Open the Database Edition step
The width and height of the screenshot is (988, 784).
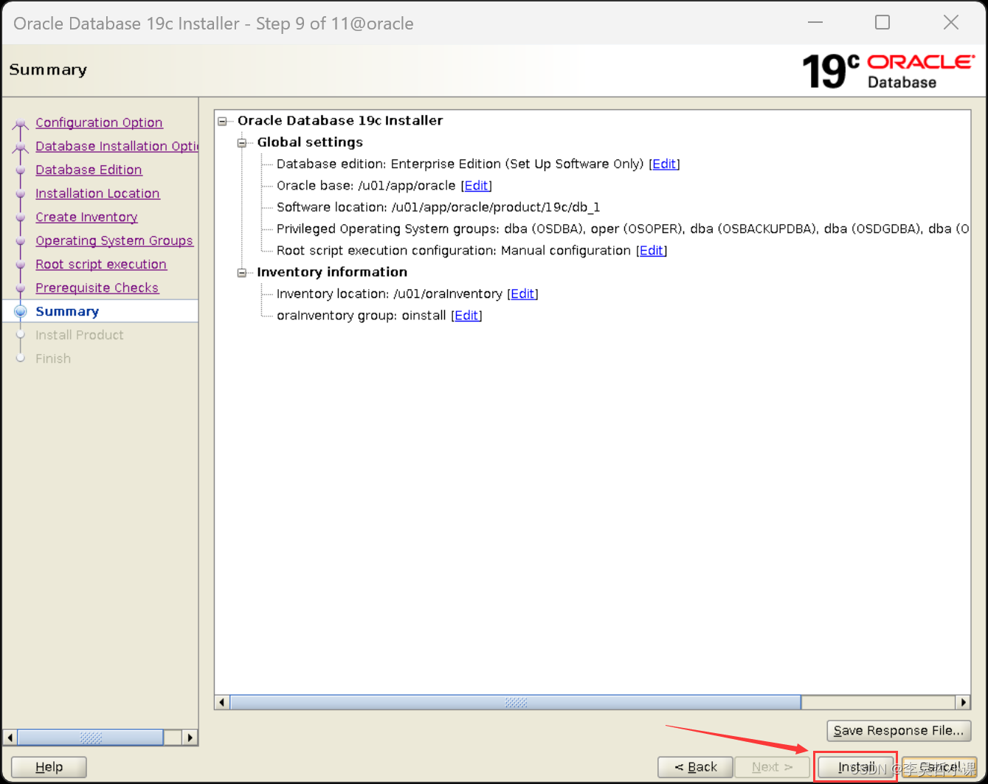coord(89,170)
